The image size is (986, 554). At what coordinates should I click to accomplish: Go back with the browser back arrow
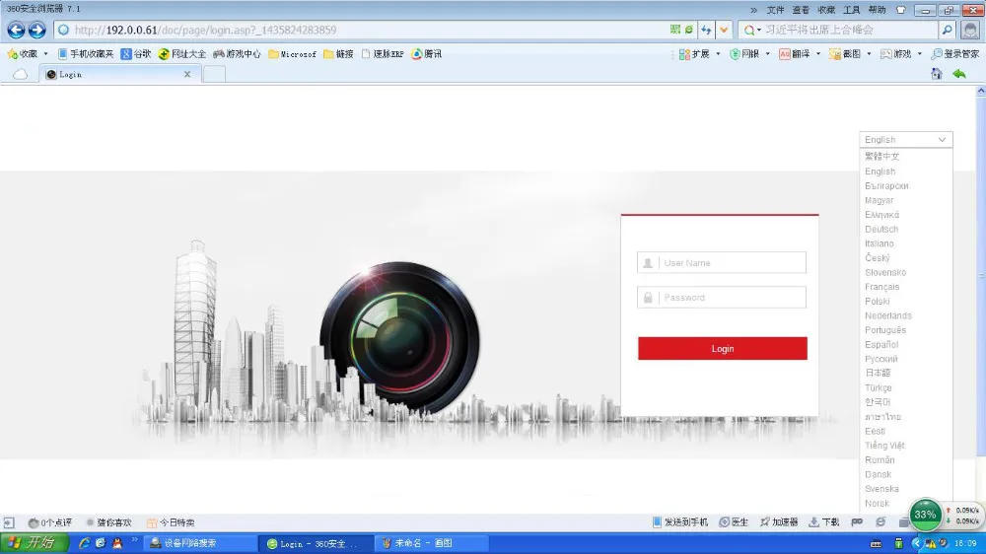tap(17, 30)
